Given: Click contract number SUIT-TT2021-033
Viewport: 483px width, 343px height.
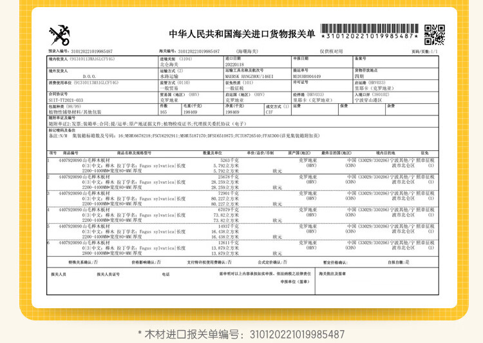Looking at the screenshot, I should click(66, 100).
